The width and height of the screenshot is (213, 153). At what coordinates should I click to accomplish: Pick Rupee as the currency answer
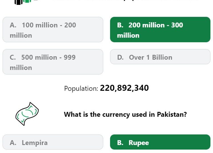tap(160, 142)
